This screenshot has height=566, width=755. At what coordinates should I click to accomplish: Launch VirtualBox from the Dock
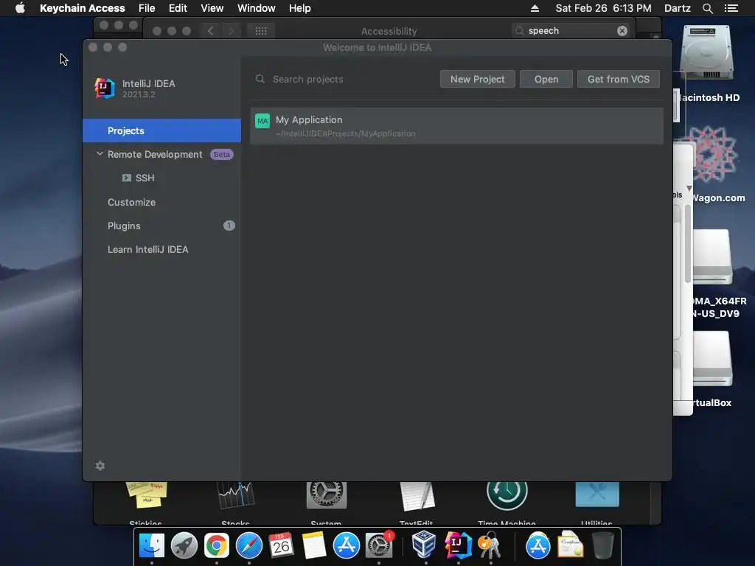[425, 545]
